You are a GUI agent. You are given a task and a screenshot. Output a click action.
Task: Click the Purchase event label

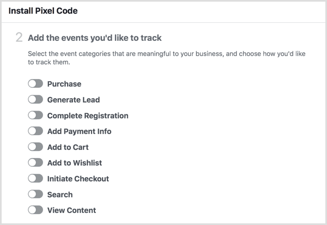pyautogui.click(x=64, y=84)
